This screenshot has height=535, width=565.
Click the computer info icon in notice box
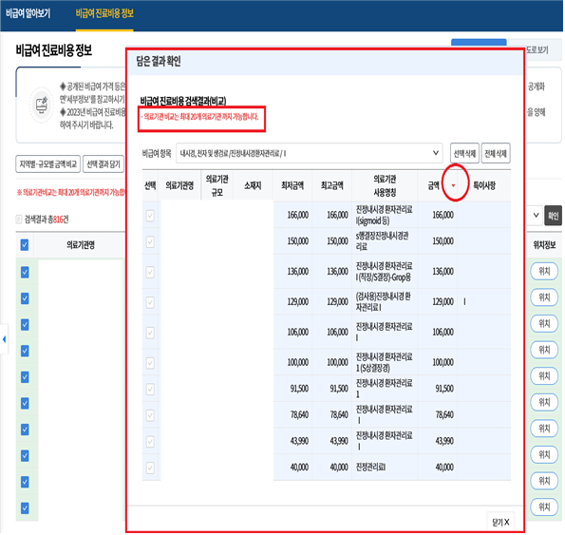point(42,105)
